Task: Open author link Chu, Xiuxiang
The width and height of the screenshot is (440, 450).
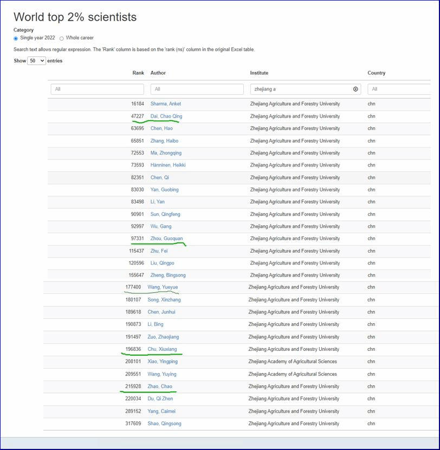Action: 162,349
